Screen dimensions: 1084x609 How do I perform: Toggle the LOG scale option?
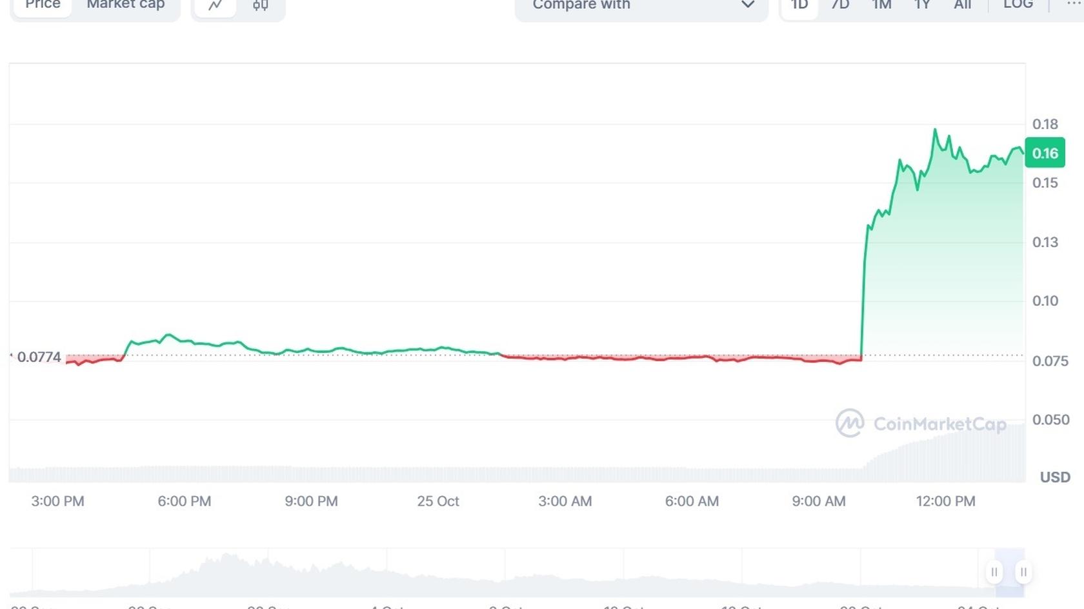(x=1018, y=5)
